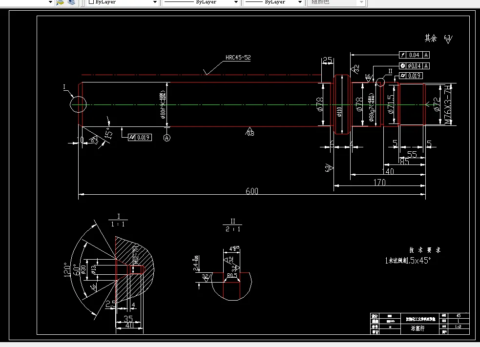Click the Make Object's Layer Current icon

point(60,2)
